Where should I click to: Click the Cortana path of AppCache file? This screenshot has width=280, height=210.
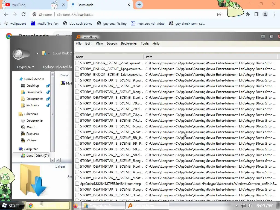click(211, 183)
